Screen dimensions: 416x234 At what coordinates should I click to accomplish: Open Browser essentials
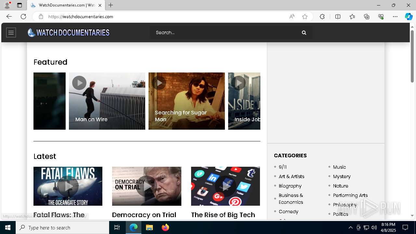click(x=381, y=17)
